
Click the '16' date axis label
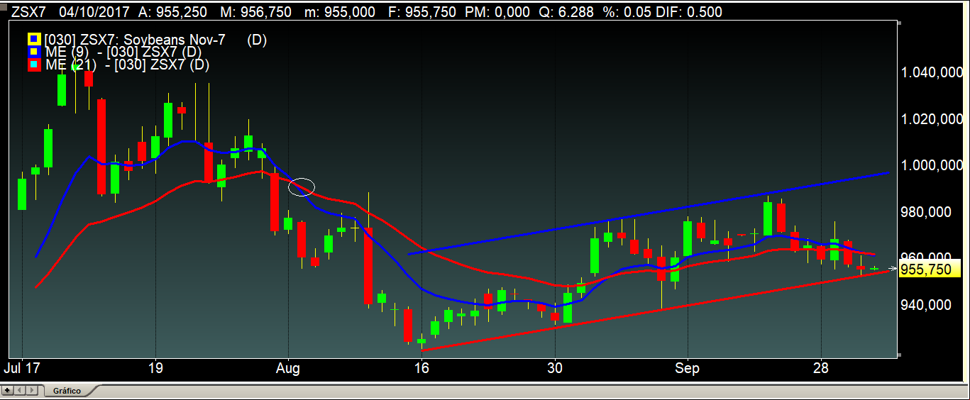click(421, 369)
